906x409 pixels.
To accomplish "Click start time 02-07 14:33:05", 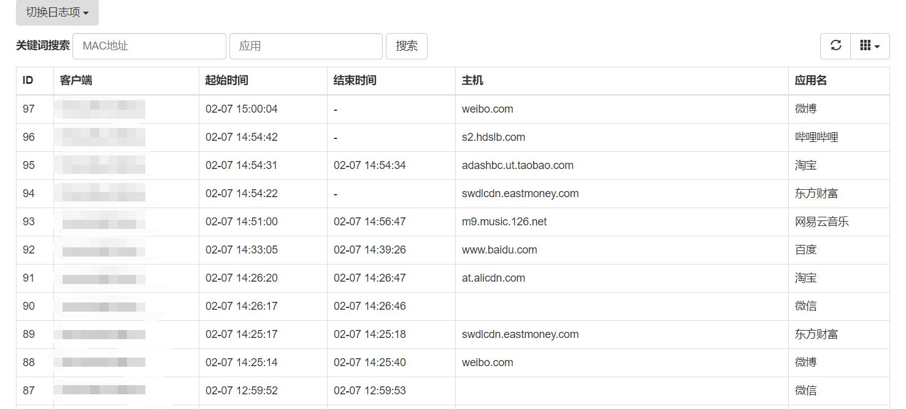I will [242, 250].
